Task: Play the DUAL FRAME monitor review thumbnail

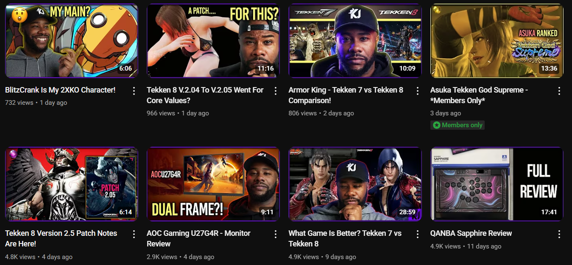Action: 213,184
